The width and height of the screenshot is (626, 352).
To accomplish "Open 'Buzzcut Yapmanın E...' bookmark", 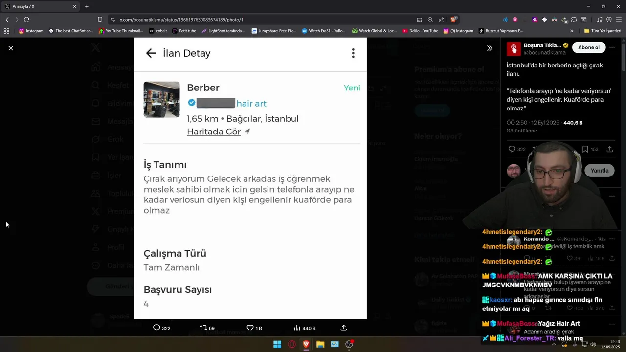I will (501, 31).
